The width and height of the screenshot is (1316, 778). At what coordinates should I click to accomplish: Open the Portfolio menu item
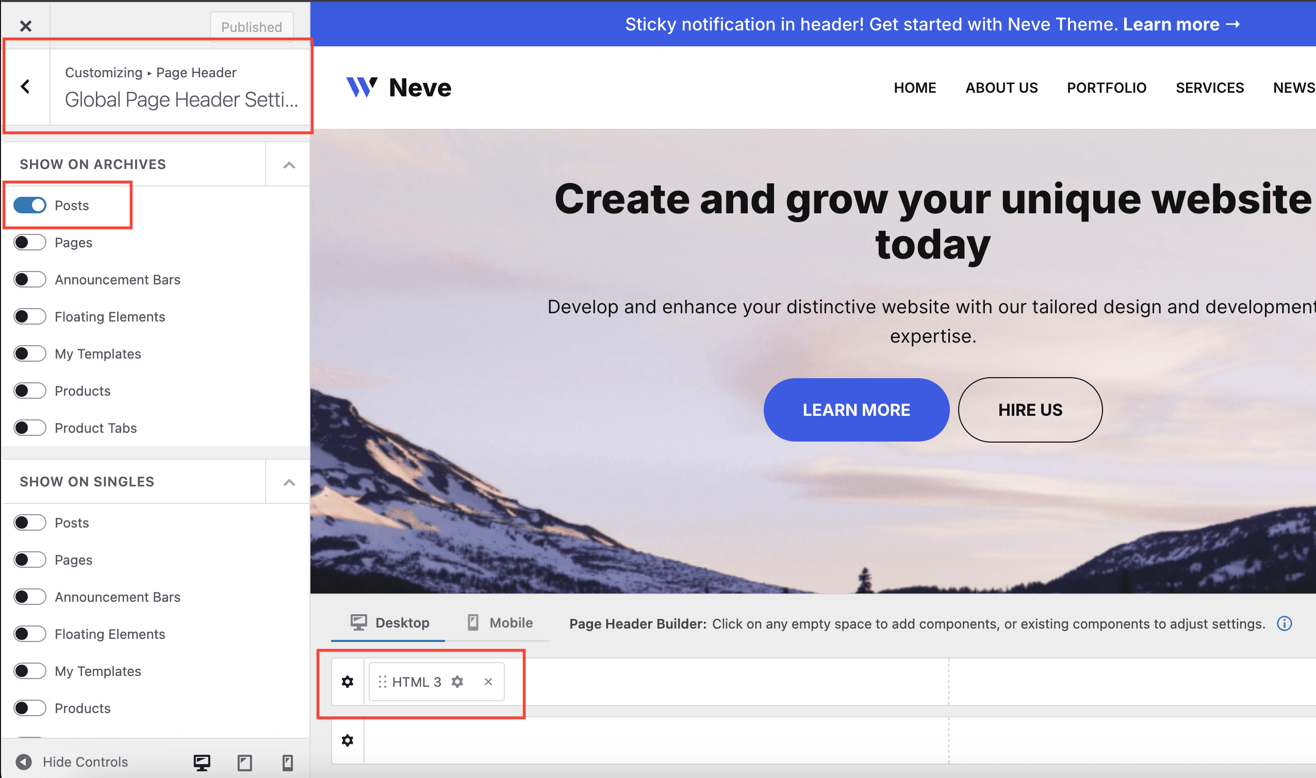click(1106, 88)
